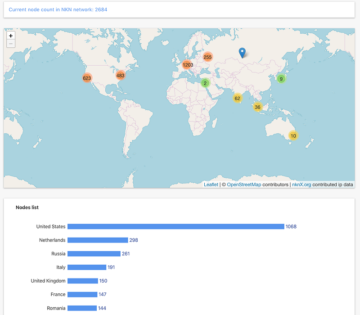Open the green cluster marked 9 near Japan

[x=281, y=79]
